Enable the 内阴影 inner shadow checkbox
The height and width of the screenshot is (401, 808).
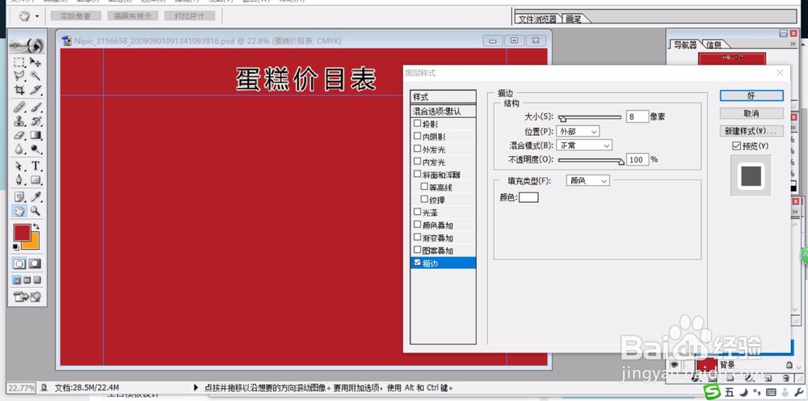(418, 136)
